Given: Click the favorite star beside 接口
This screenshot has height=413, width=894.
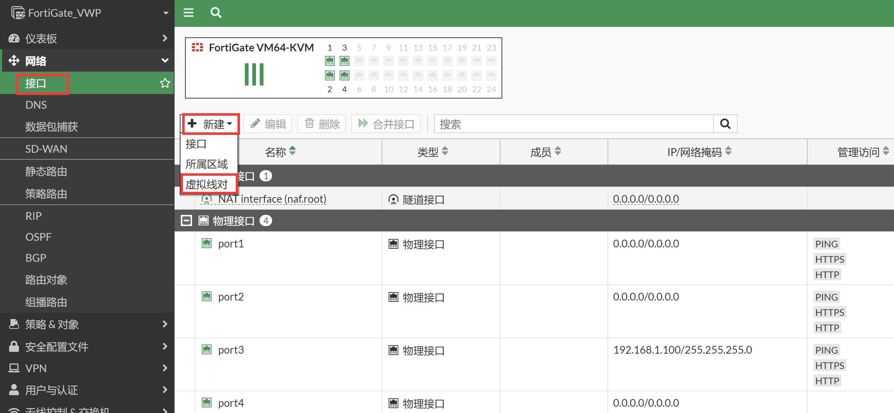Looking at the screenshot, I should pos(165,83).
